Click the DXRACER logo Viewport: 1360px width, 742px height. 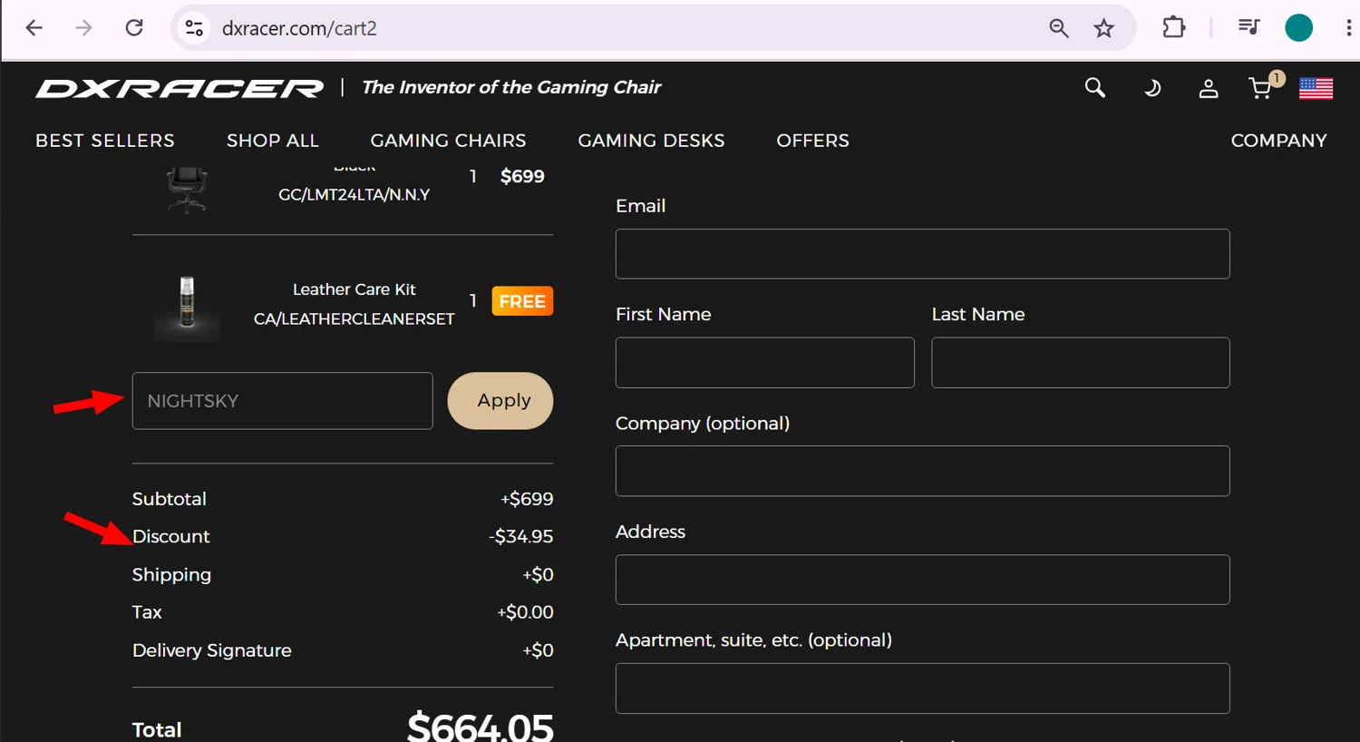pyautogui.click(x=180, y=88)
